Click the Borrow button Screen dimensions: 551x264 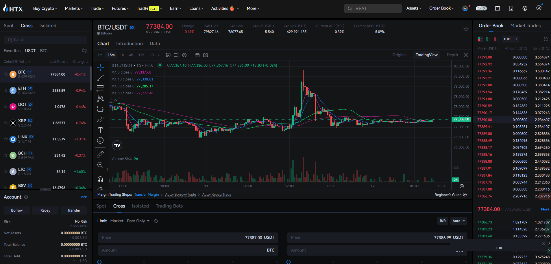(17, 210)
